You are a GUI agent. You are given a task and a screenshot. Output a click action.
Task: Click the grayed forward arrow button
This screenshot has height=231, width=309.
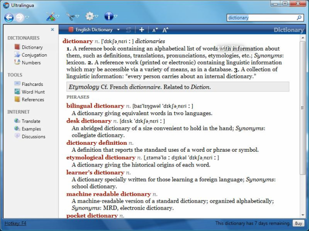coord(20,18)
